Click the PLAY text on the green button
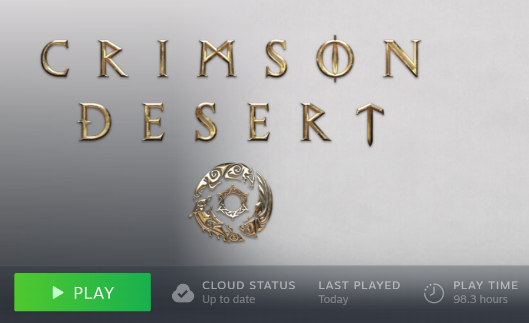 tap(94, 293)
